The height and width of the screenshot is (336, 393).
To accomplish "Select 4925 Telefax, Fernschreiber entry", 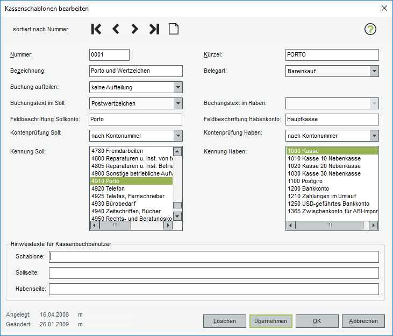I will click(131, 196).
